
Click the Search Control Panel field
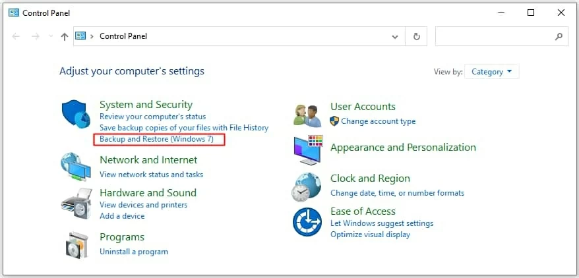click(x=495, y=37)
